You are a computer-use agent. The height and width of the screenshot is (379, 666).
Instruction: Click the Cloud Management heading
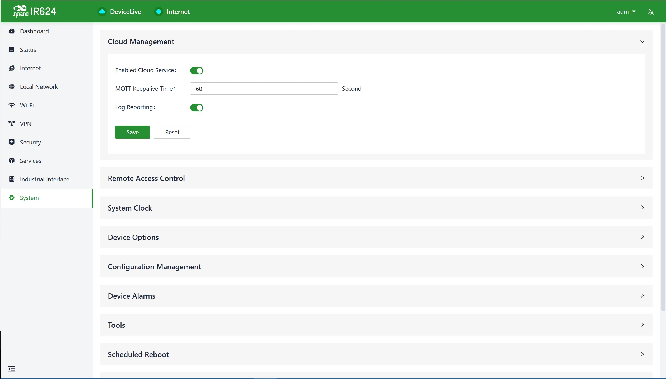141,42
